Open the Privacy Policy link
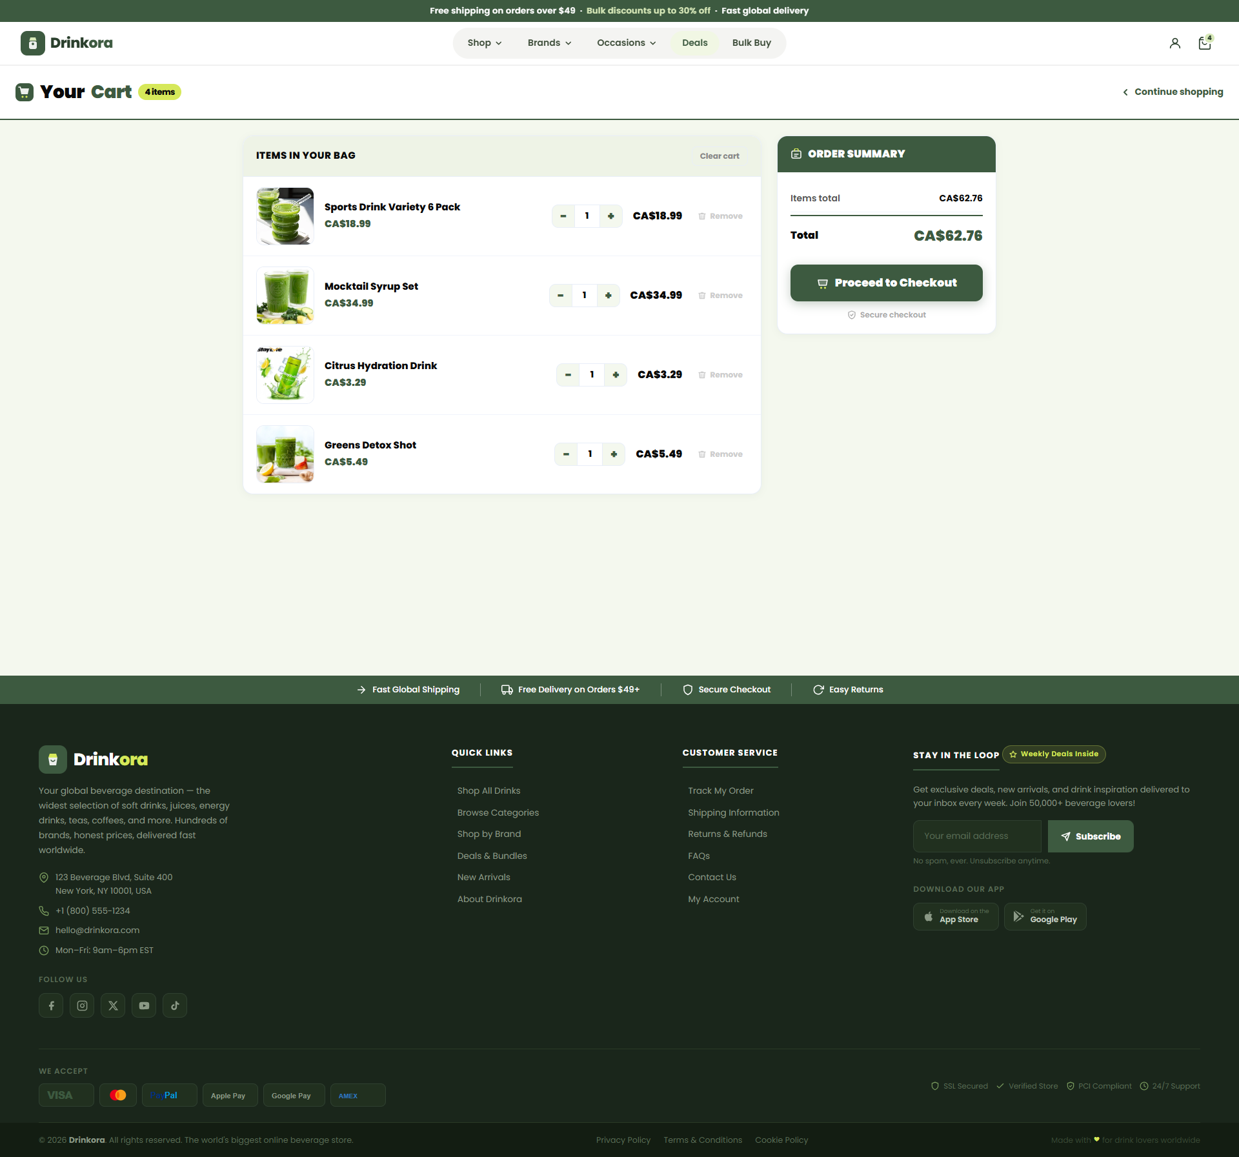 point(623,1140)
